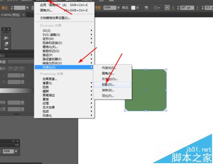Image resolution: width=213 pixels, height=164 pixels.
Task: Open the aspect ratio dropdown below angle
Action: pyautogui.click(x=23, y=82)
